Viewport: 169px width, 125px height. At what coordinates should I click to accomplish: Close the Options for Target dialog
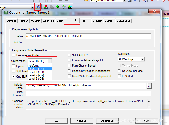click(x=154, y=11)
